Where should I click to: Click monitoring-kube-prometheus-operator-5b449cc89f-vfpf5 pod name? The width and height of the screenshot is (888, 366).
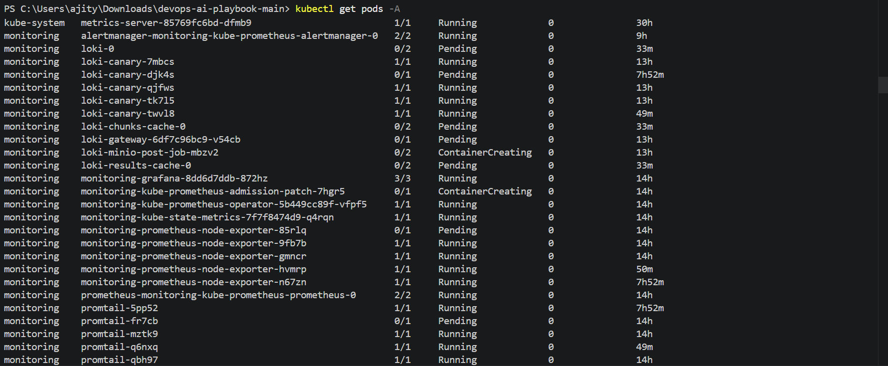(x=224, y=204)
